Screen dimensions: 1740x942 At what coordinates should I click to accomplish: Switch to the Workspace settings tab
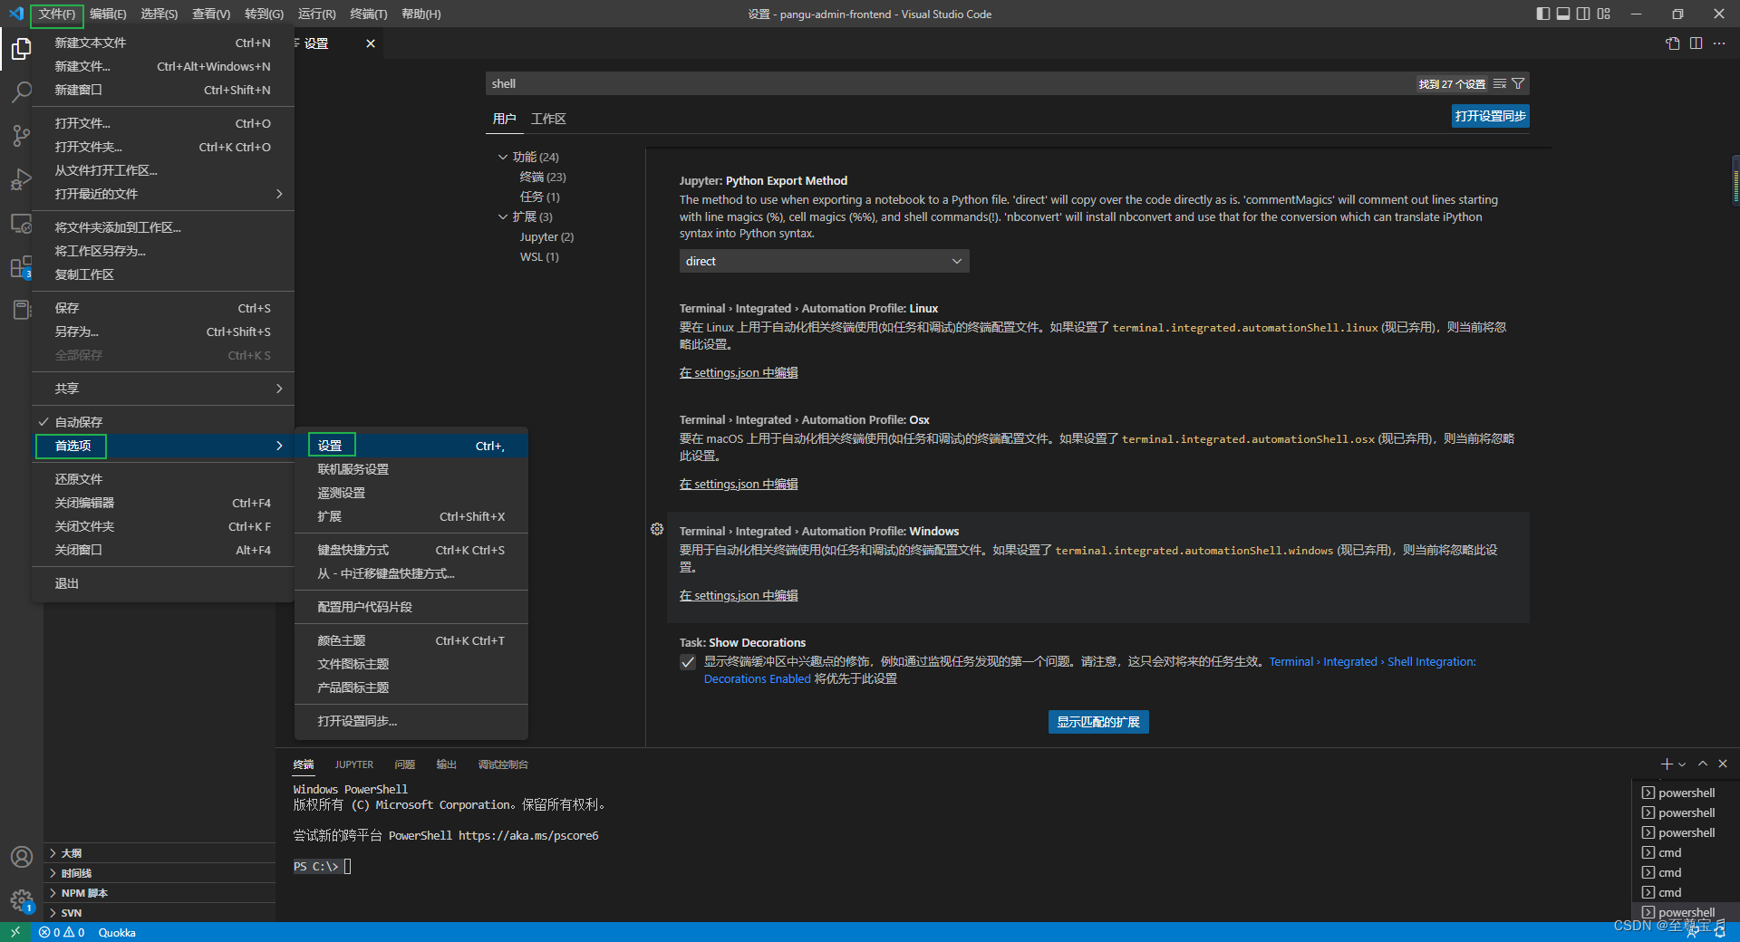pos(548,119)
